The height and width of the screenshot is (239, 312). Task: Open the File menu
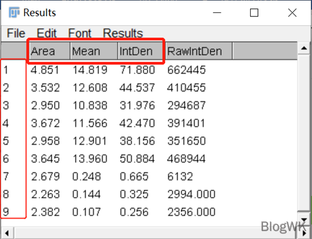pos(16,33)
